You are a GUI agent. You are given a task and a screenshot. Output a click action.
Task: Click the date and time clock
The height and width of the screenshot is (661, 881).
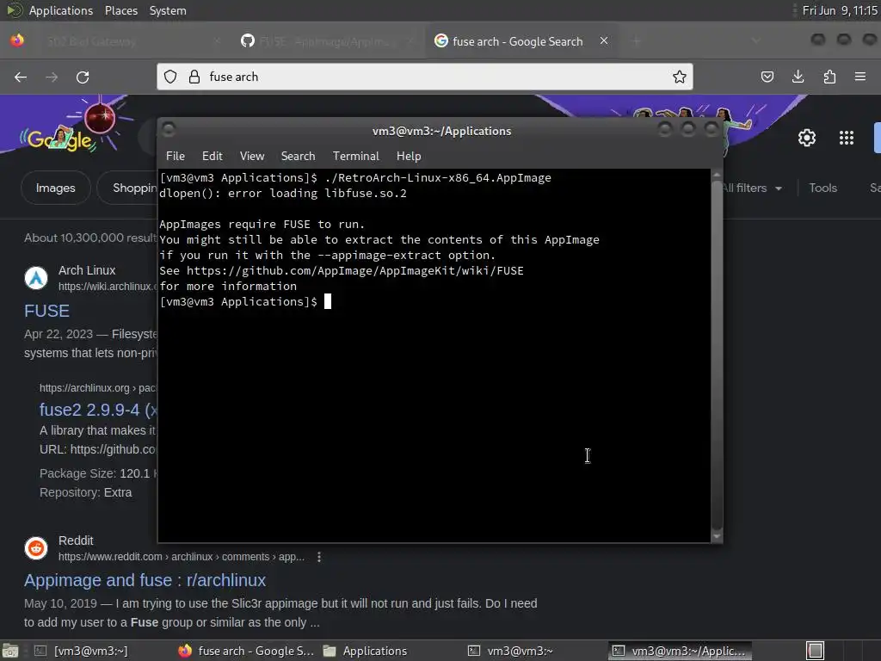840,10
